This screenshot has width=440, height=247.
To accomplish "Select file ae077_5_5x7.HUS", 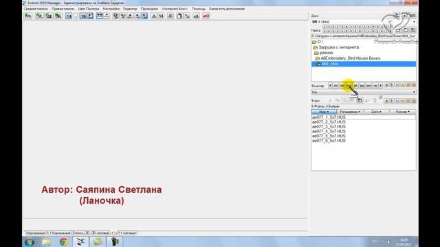I will (329, 136).
